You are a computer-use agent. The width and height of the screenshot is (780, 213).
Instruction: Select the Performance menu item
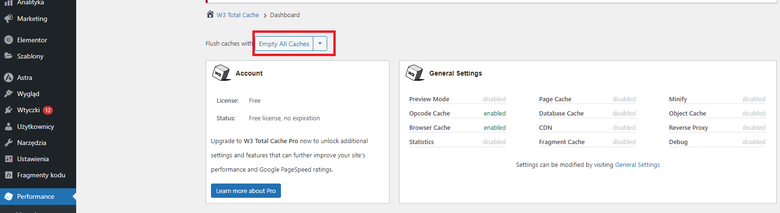[x=36, y=196]
